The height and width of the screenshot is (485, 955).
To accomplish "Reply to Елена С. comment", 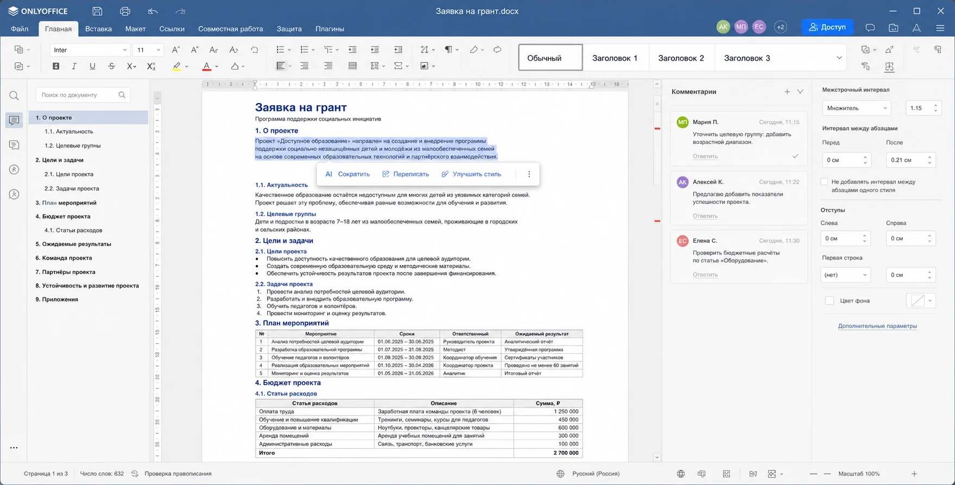I will (705, 275).
